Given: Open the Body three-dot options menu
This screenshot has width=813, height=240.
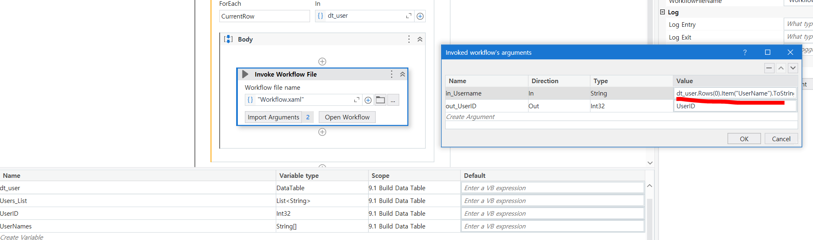Looking at the screenshot, I should [409, 39].
